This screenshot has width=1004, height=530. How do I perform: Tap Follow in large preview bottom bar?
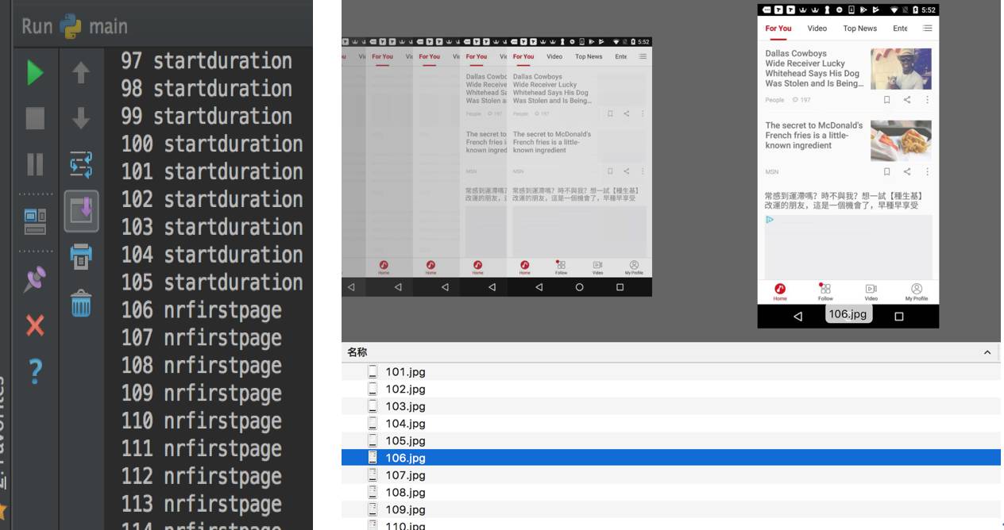pos(825,292)
